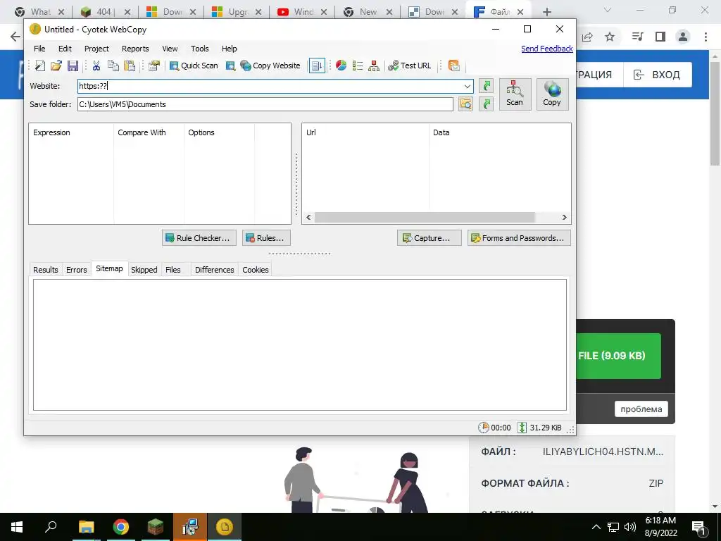Switch to the Cookies tab
The image size is (721, 541).
pyautogui.click(x=255, y=270)
